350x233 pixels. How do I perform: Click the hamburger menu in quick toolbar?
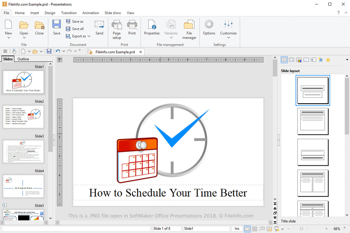click(5, 51)
